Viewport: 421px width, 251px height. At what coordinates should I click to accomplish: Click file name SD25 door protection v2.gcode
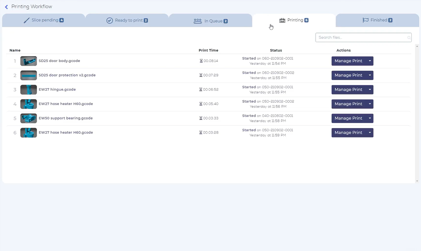point(67,75)
